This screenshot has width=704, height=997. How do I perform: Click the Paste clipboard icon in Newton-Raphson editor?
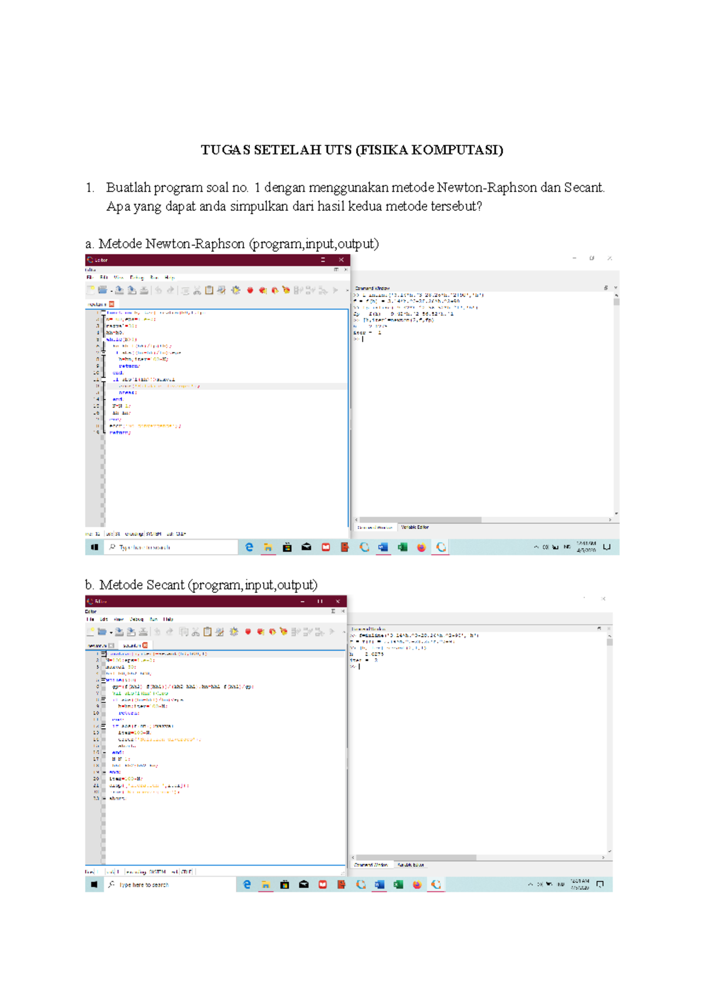[x=209, y=290]
